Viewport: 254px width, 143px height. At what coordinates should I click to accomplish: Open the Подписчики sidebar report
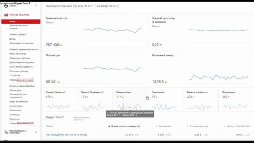(15, 91)
